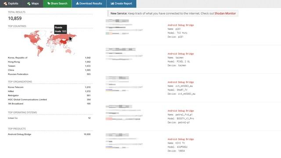Click the total results count 10,859
The image size is (281, 158).
[x=14, y=18]
